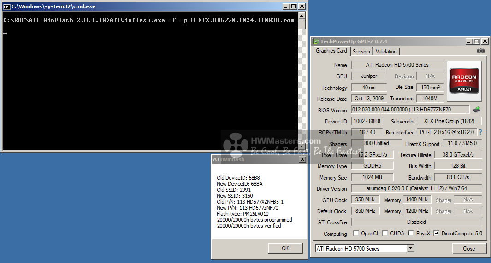
Task: Click 'New P/N: 113-HD677ZNF70' text
Action: [248, 208]
